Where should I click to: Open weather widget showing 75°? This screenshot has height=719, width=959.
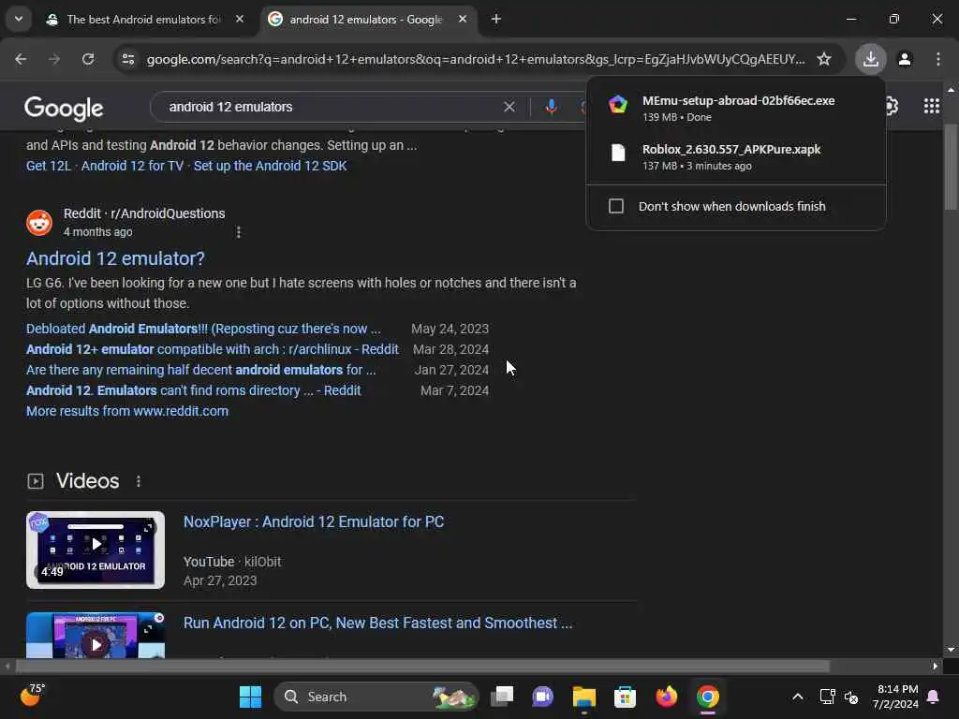pyautogui.click(x=32, y=696)
